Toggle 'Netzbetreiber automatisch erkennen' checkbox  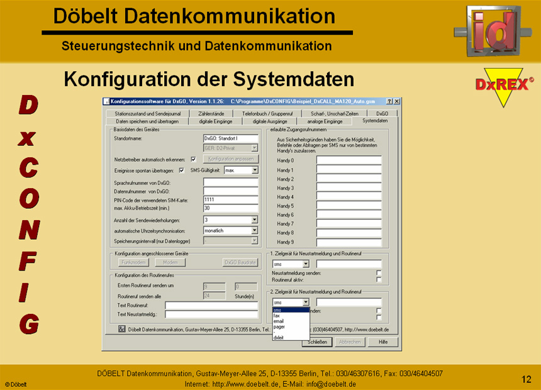[194, 159]
